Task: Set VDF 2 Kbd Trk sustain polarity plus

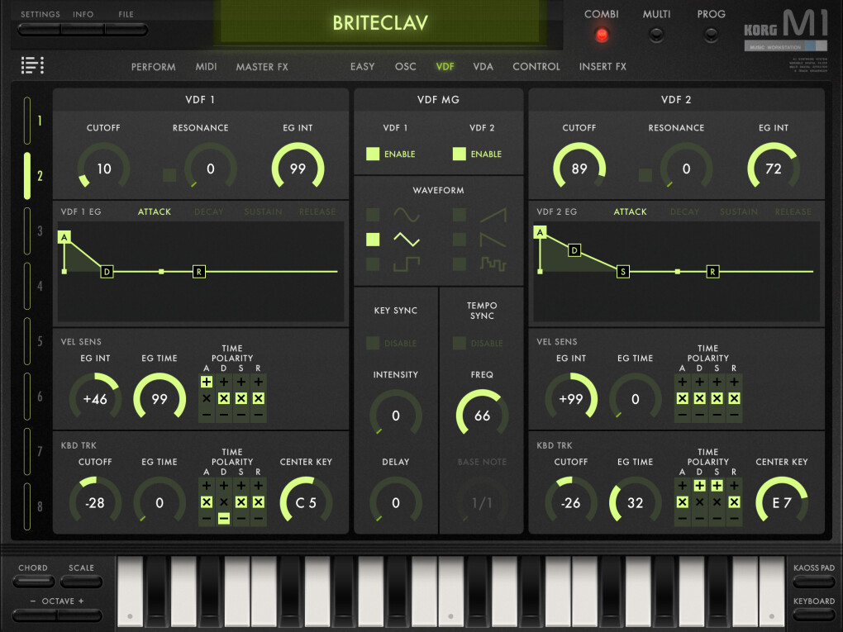Action: [x=717, y=485]
